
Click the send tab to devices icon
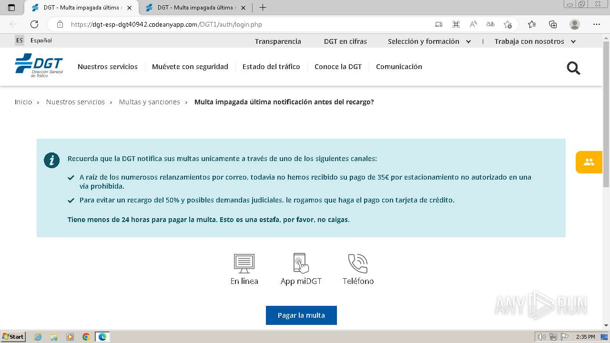tap(438, 24)
